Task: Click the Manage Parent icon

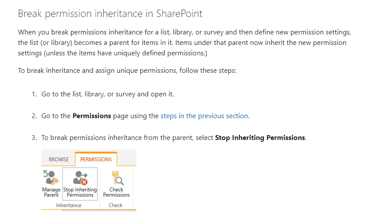Action: [51, 178]
